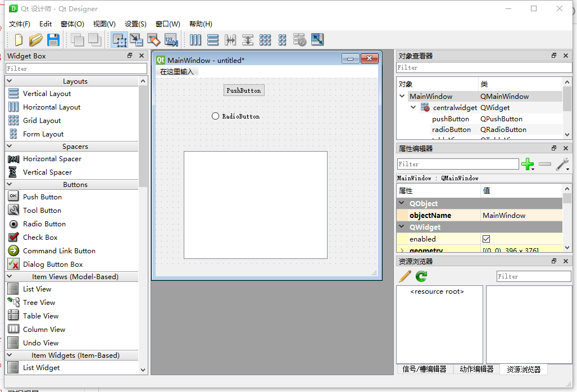
Task: Toggle the enabled property checkbox
Action: click(486, 239)
